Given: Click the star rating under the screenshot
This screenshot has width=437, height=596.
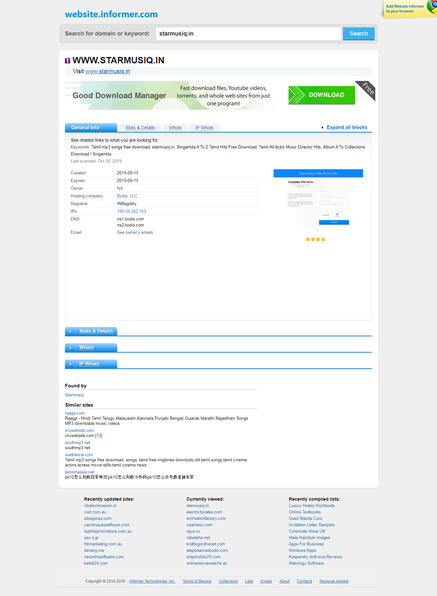Looking at the screenshot, I should (315, 239).
